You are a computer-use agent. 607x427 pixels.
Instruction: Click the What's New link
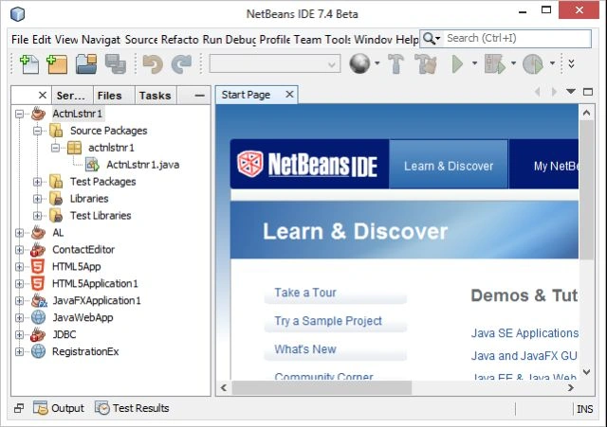(x=305, y=349)
